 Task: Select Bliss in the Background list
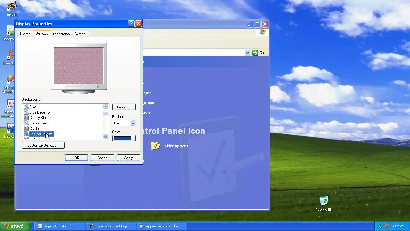(x=33, y=107)
